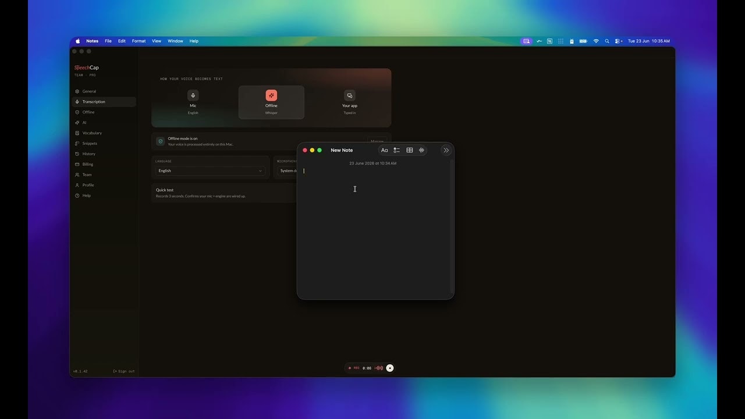This screenshot has width=745, height=419.
Task: Open Vocabulary in the SpeechCap sidebar
Action: click(x=104, y=133)
